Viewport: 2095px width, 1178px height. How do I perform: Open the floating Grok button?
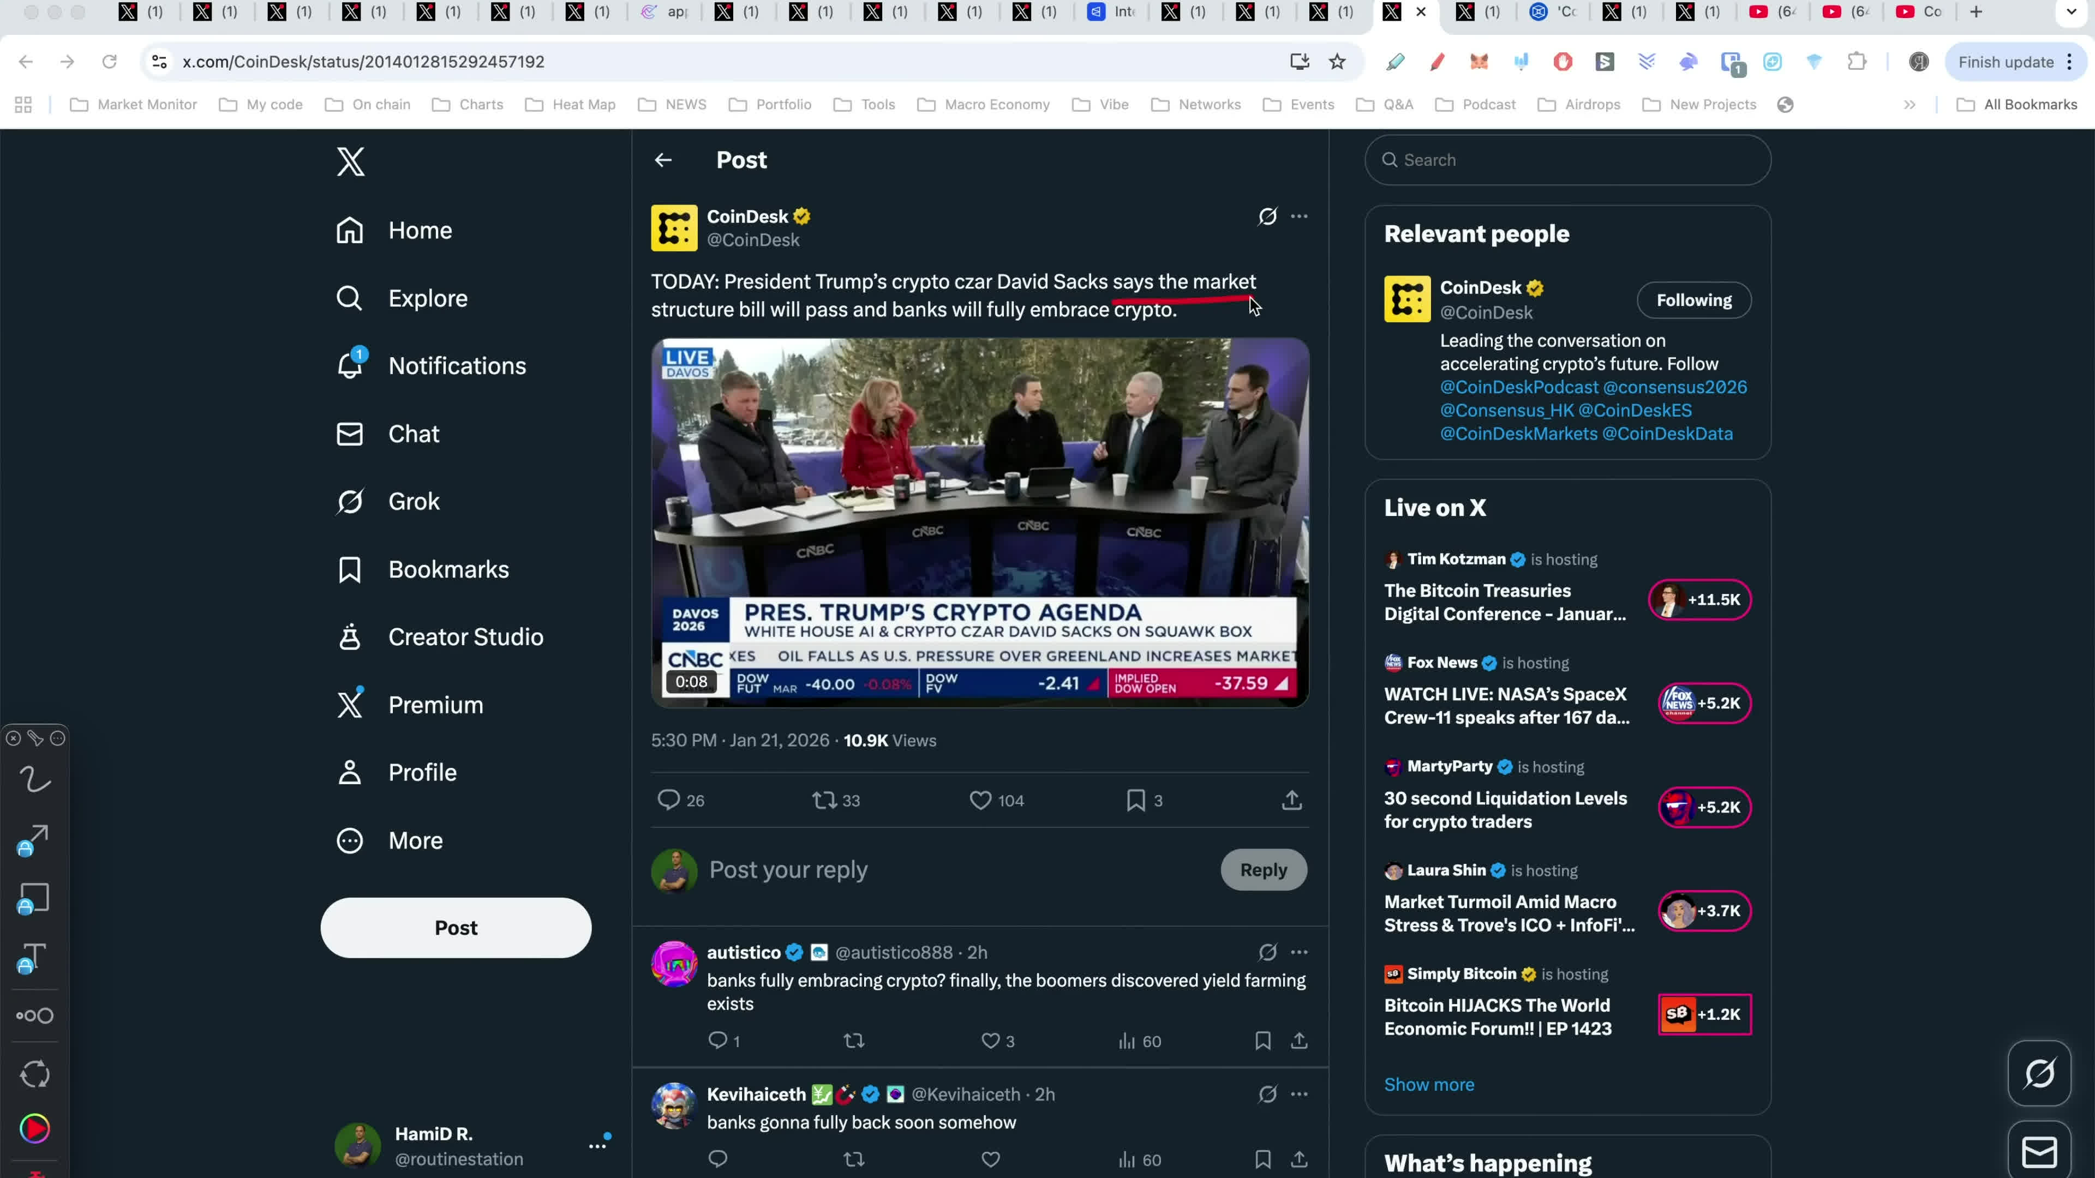[x=2039, y=1073]
